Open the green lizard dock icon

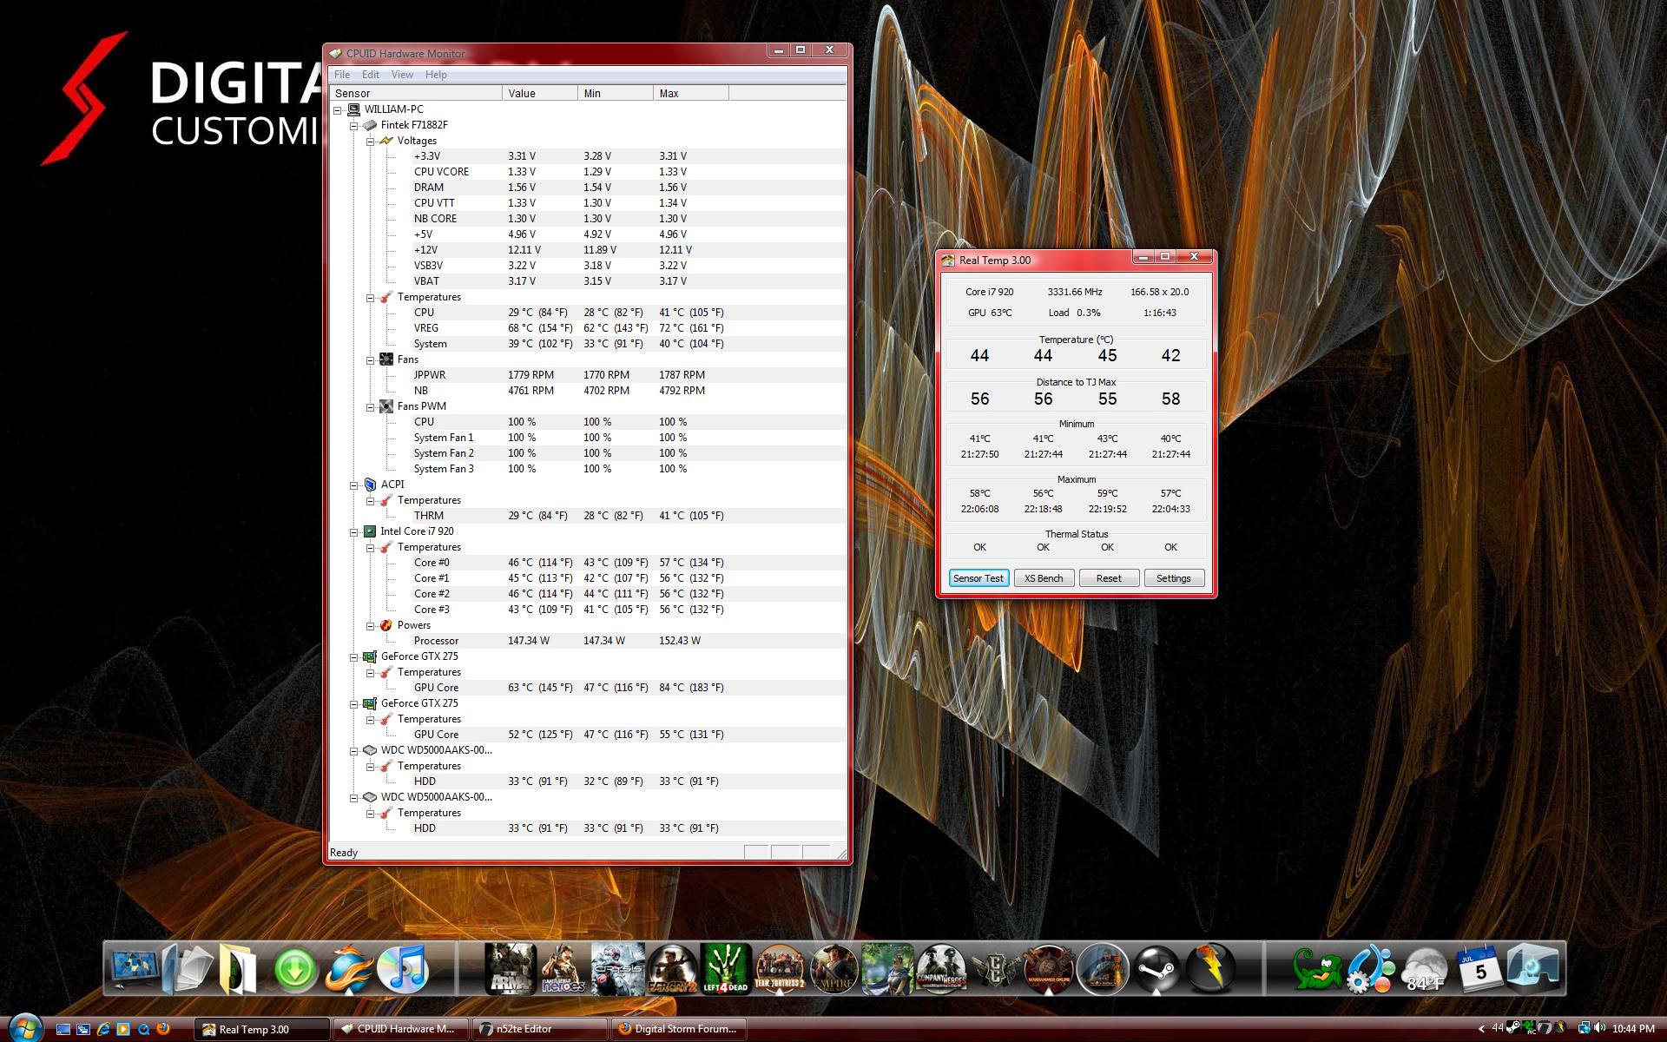click(x=1317, y=968)
